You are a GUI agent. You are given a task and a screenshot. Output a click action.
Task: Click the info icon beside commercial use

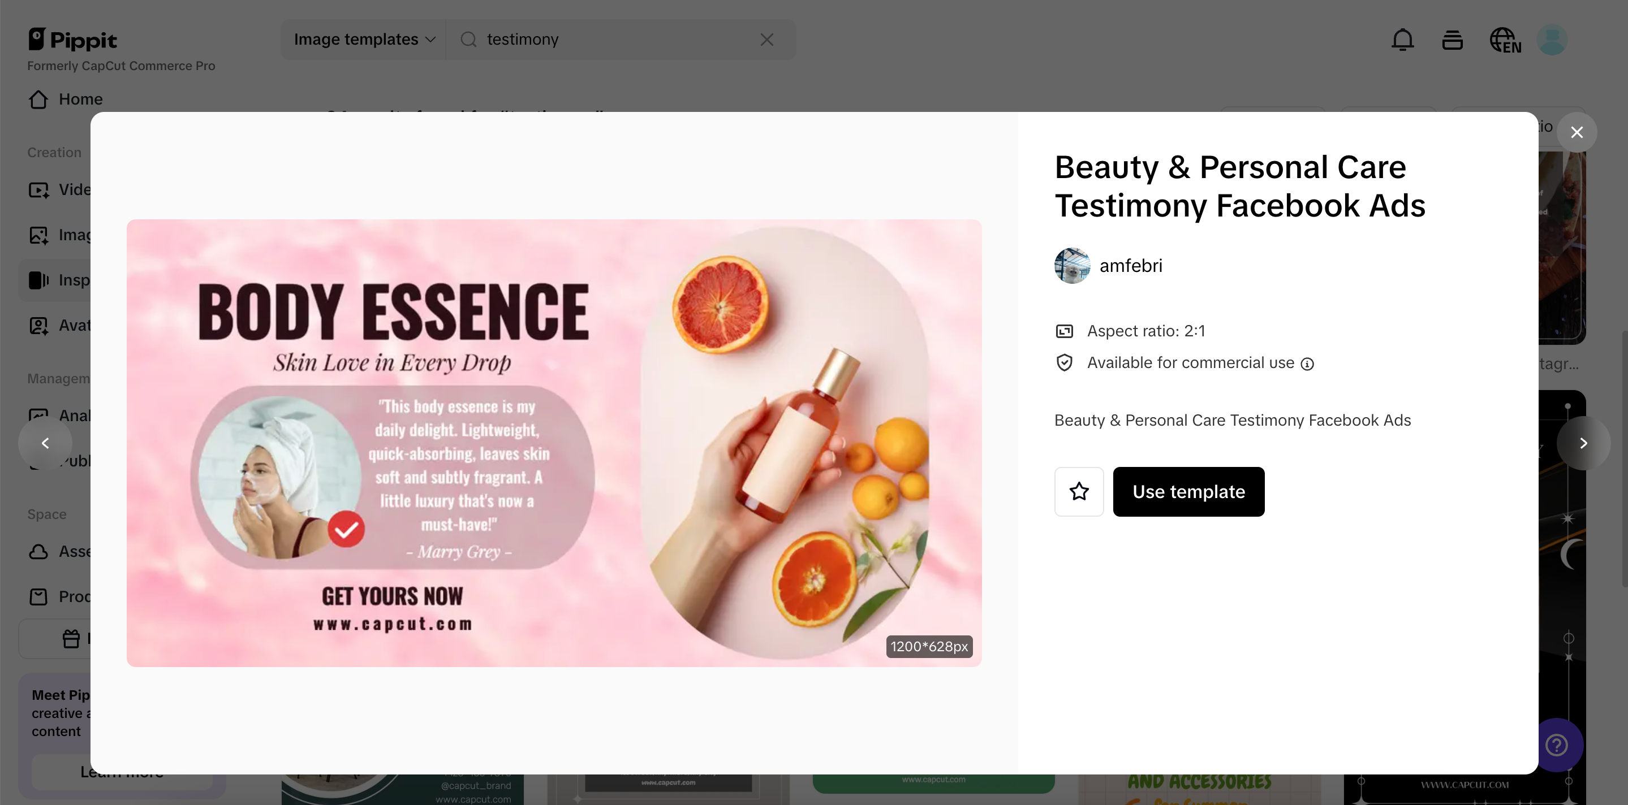[x=1308, y=363]
